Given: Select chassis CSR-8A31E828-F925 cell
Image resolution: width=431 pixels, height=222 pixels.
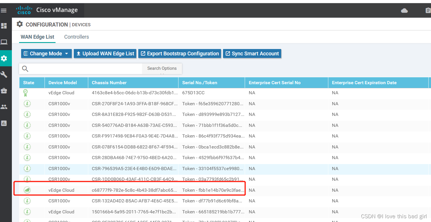Looking at the screenshot, I should click(133, 114).
